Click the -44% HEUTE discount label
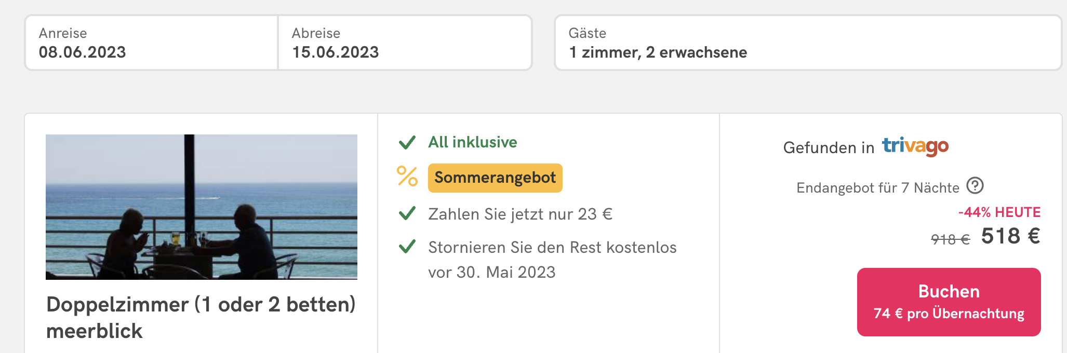 click(x=999, y=212)
